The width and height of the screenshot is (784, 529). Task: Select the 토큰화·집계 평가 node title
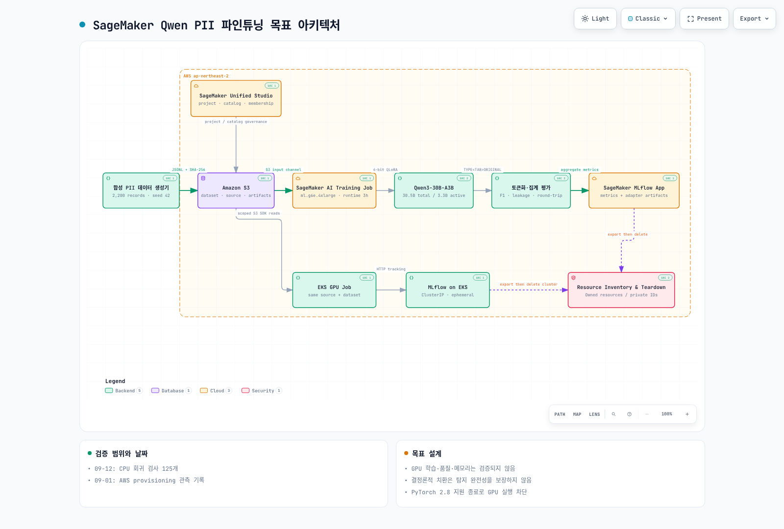tap(531, 188)
